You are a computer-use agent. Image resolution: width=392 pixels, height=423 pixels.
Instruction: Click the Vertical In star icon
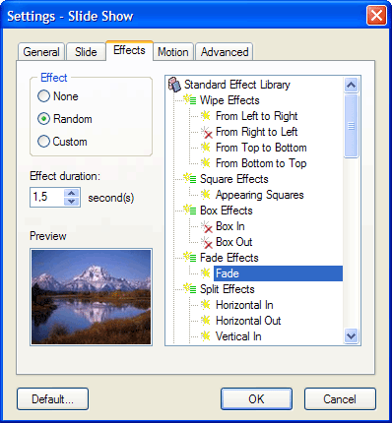click(x=206, y=335)
